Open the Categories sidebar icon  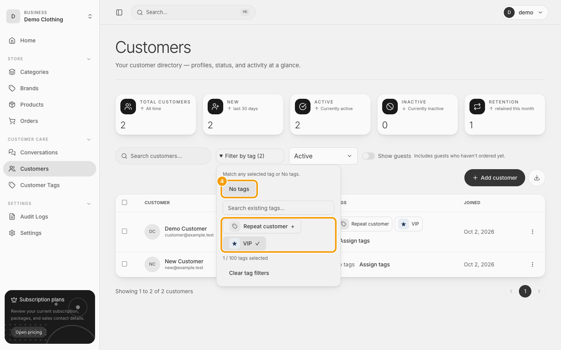(x=12, y=72)
